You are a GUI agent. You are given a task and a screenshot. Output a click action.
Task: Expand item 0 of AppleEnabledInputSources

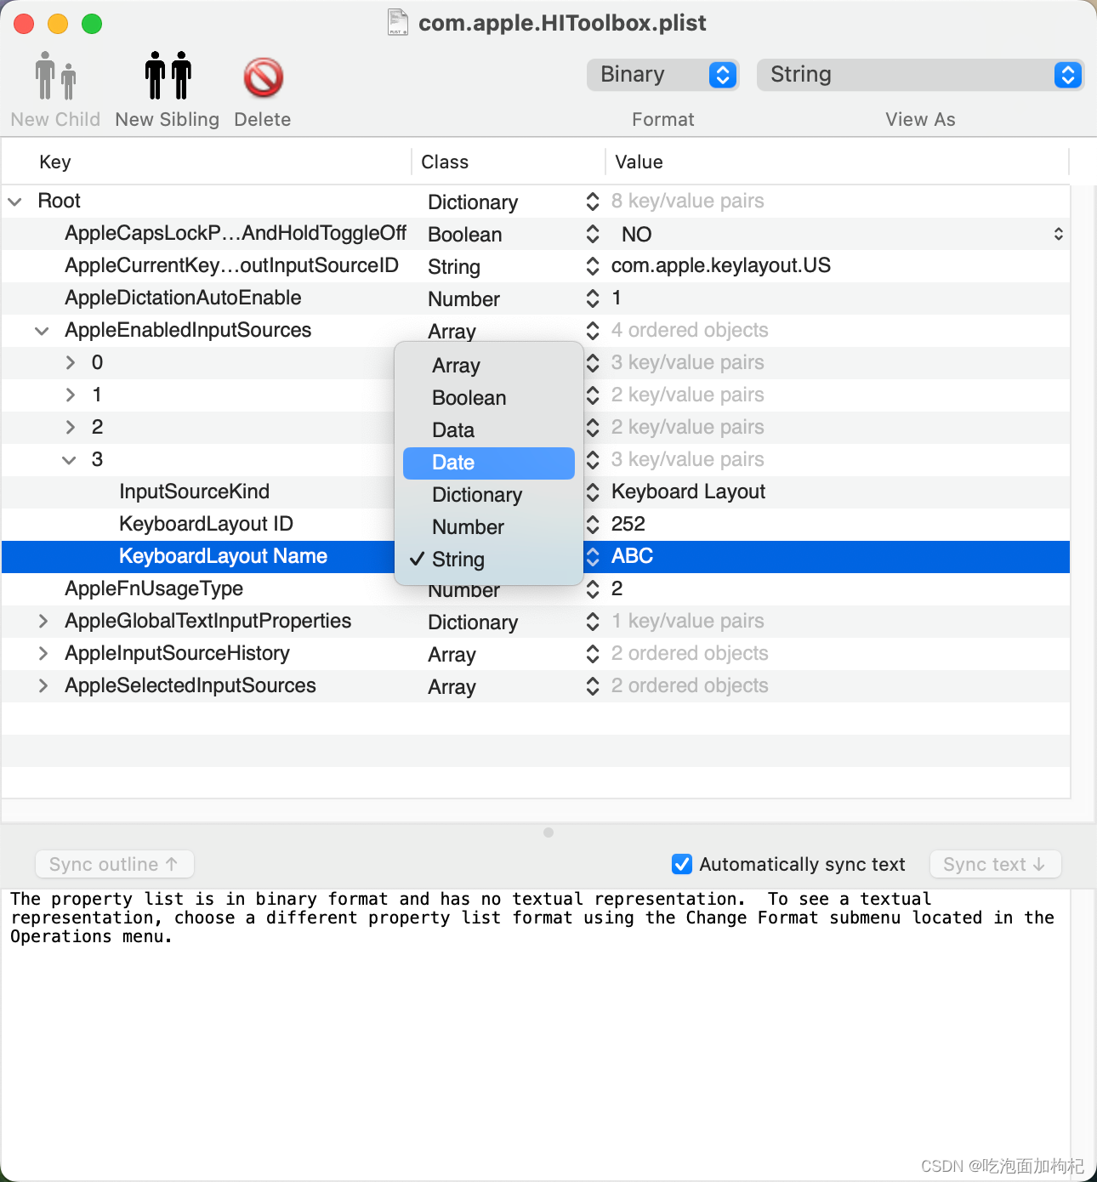coord(71,363)
